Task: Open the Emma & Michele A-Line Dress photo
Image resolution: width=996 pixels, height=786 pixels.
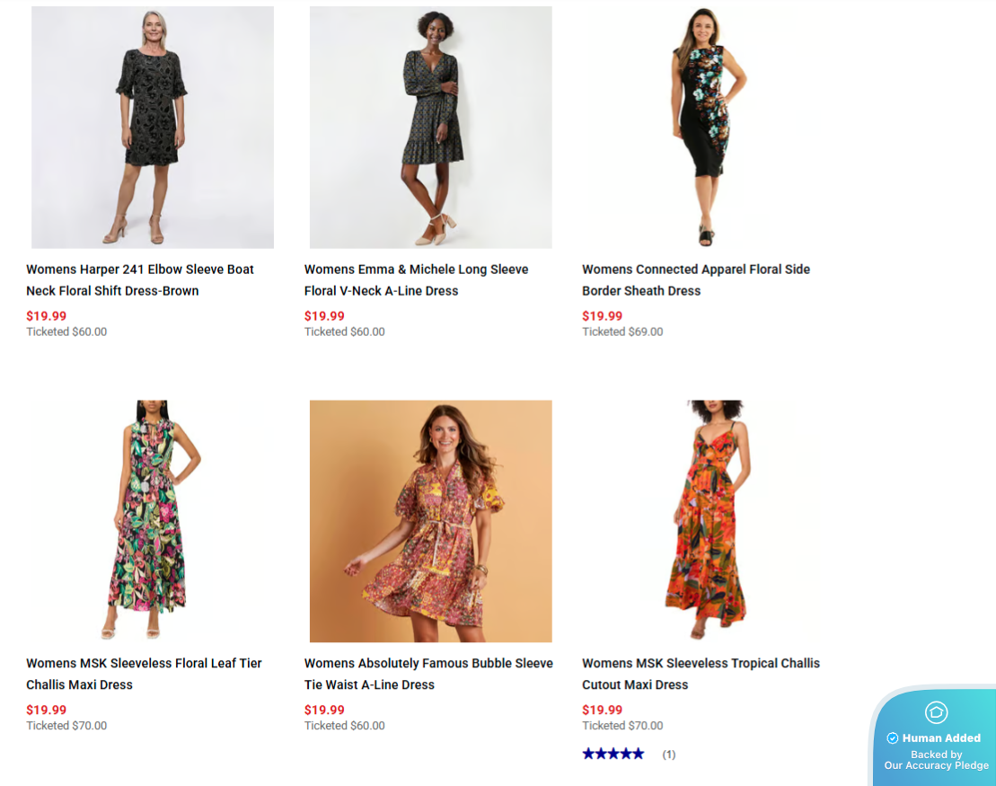Action: pos(431,128)
